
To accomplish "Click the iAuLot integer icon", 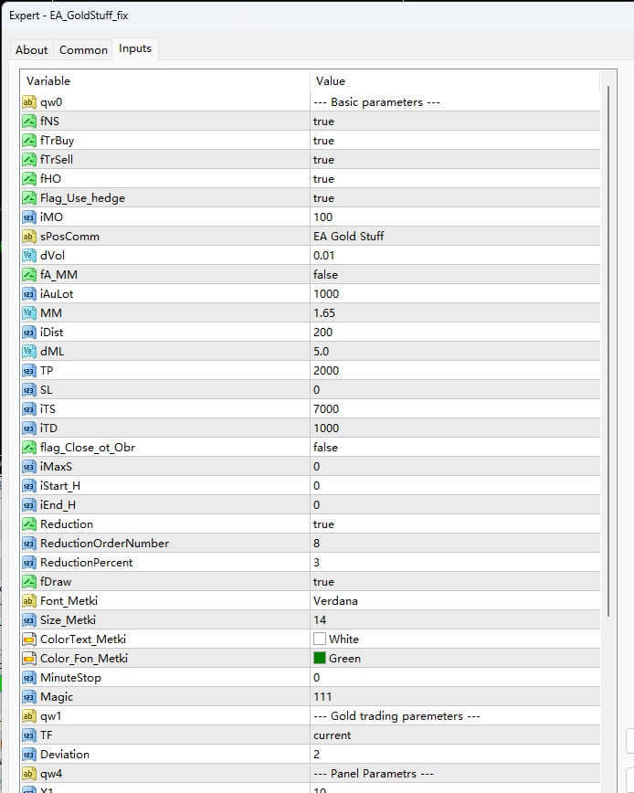I will tap(29, 294).
